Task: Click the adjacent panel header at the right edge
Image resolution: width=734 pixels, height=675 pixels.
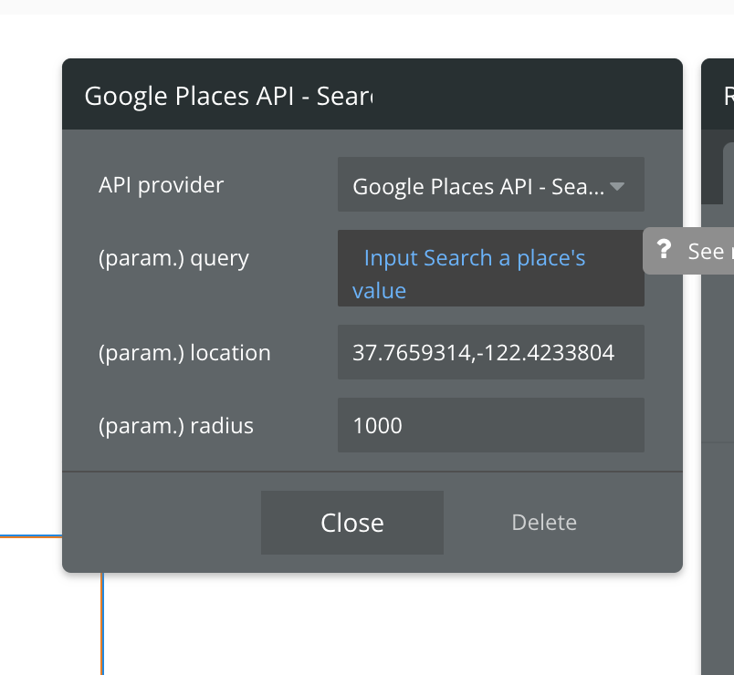Action: click(721, 95)
